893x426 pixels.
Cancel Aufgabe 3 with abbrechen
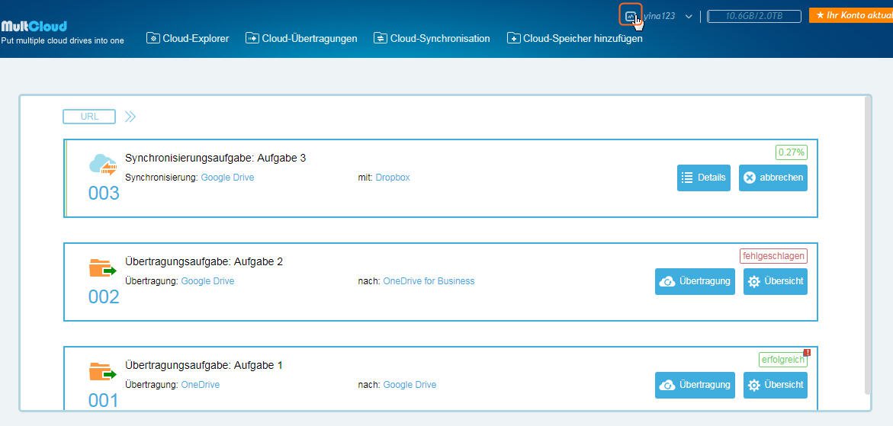pos(773,178)
